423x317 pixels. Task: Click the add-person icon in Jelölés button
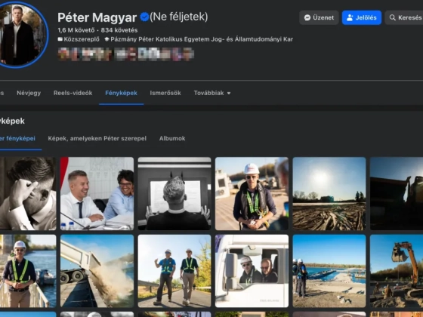[350, 18]
